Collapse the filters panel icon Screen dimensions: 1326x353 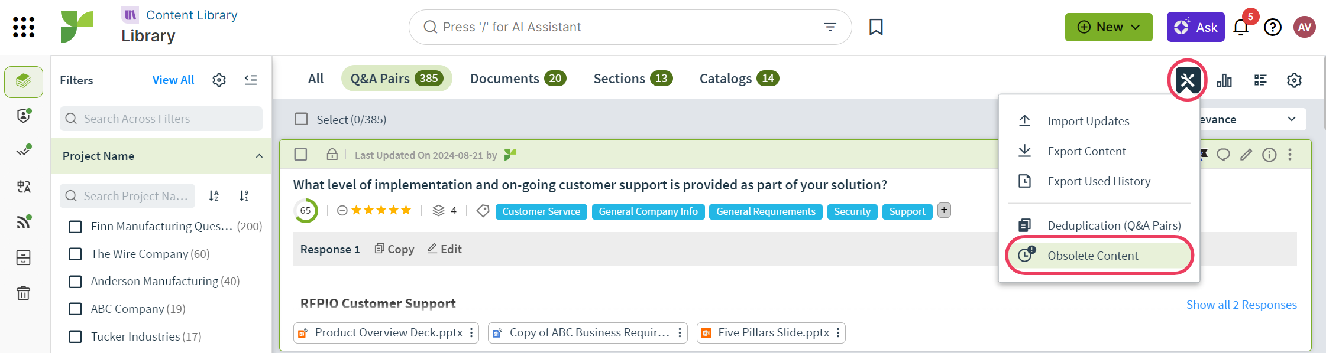pyautogui.click(x=251, y=80)
